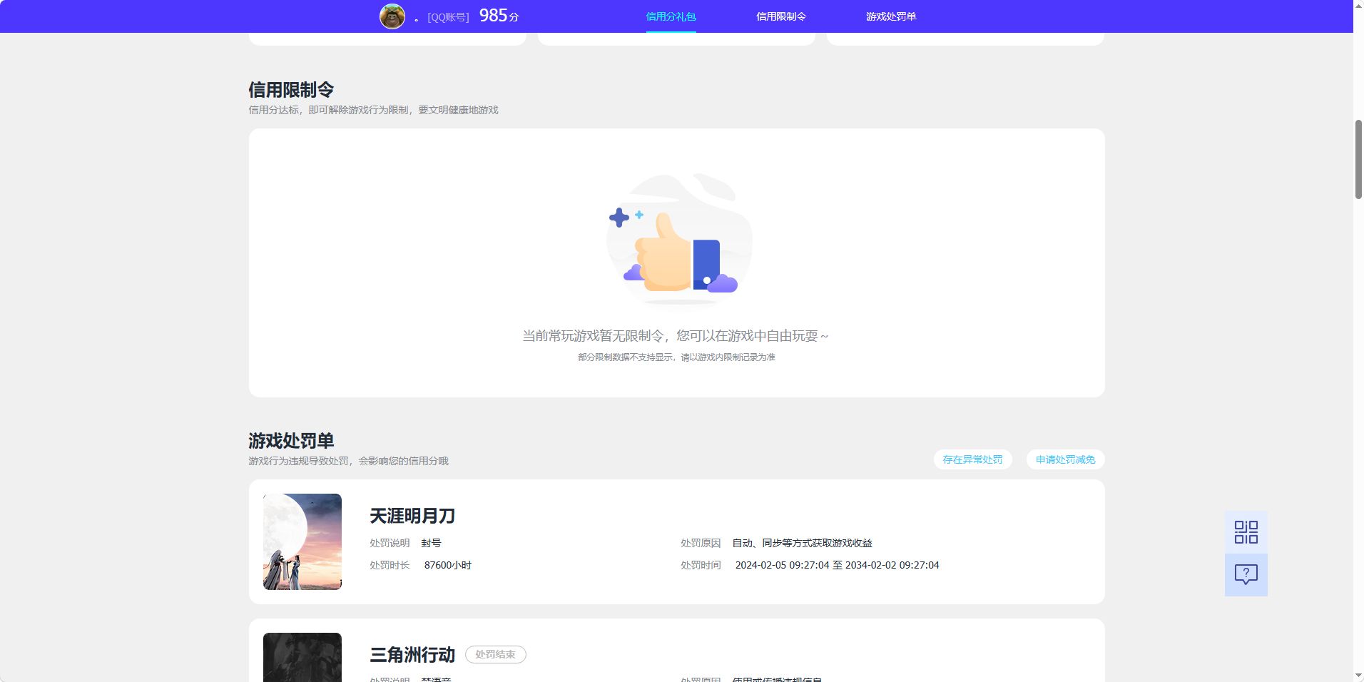Image resolution: width=1364 pixels, height=682 pixels.
Task: Click the [QQ账号] label
Action: point(448,17)
